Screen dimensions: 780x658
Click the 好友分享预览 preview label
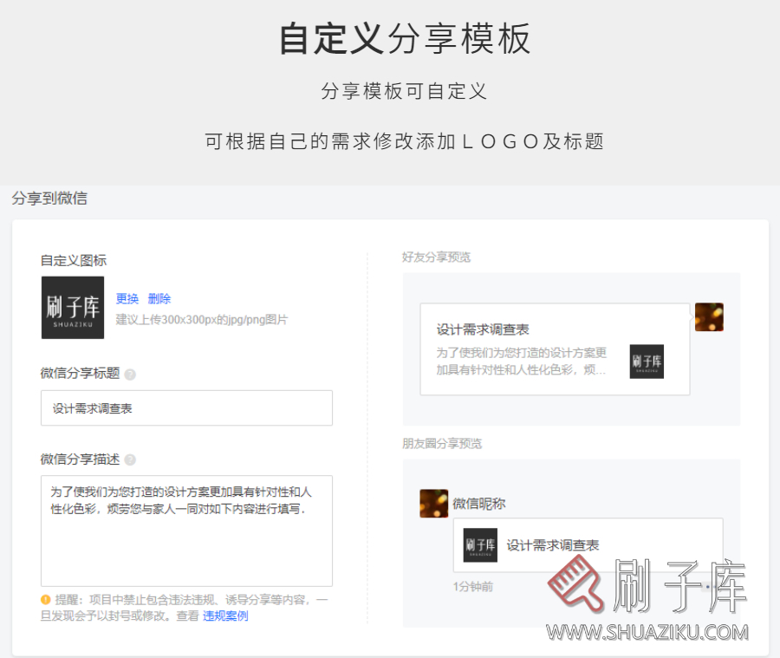[436, 257]
